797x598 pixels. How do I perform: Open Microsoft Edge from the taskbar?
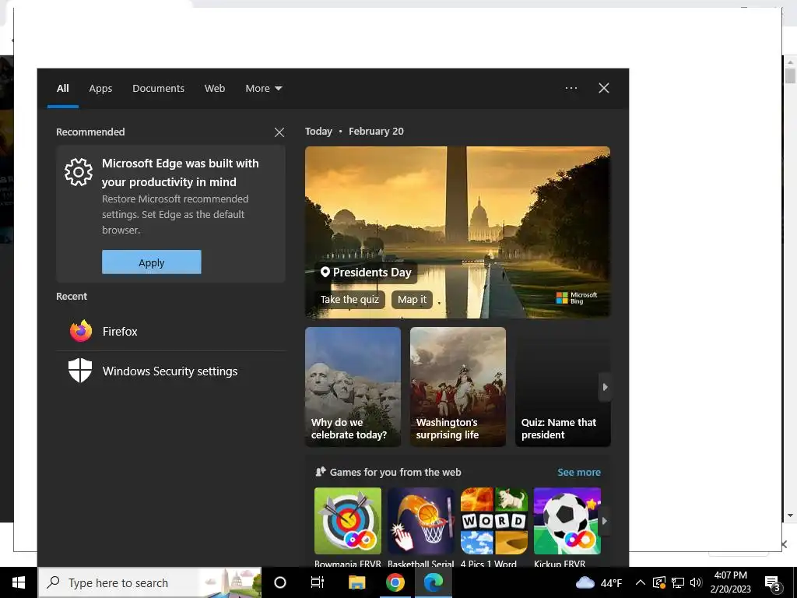pos(434,582)
